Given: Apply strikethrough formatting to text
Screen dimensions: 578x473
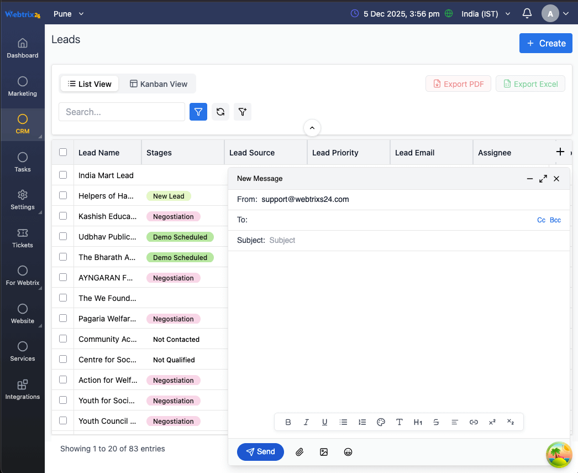Looking at the screenshot, I should pos(436,422).
